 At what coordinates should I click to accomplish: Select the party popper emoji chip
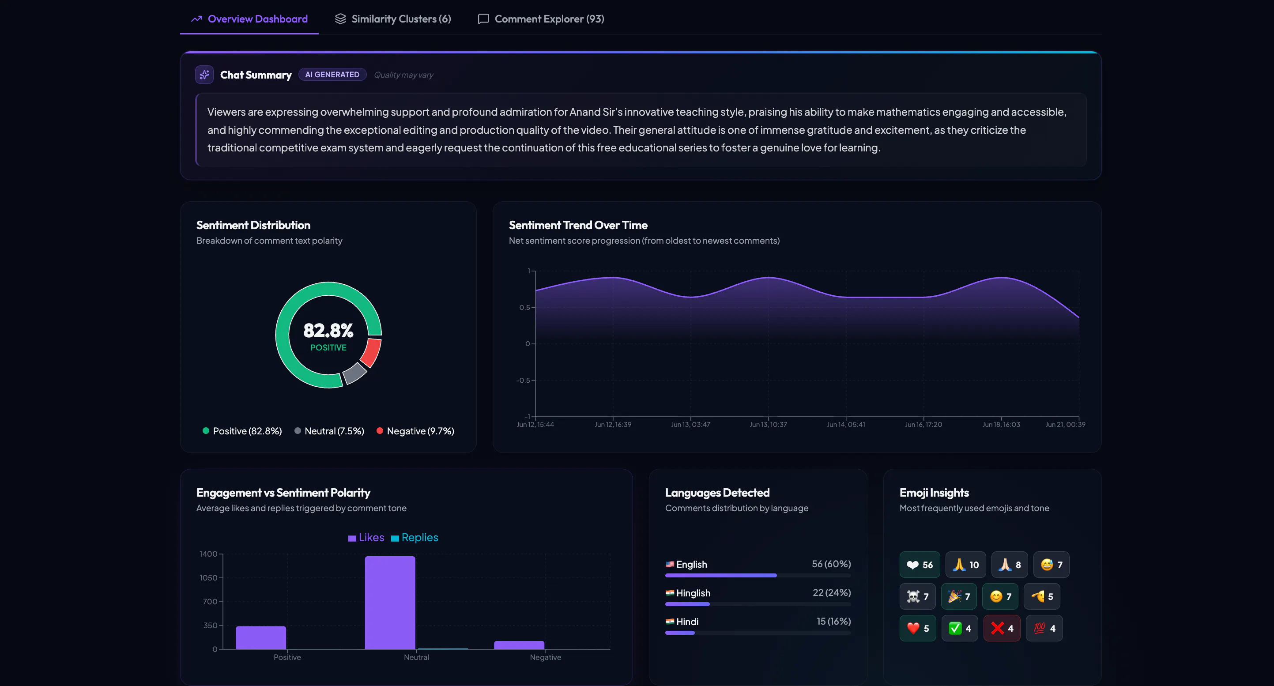[x=959, y=596]
